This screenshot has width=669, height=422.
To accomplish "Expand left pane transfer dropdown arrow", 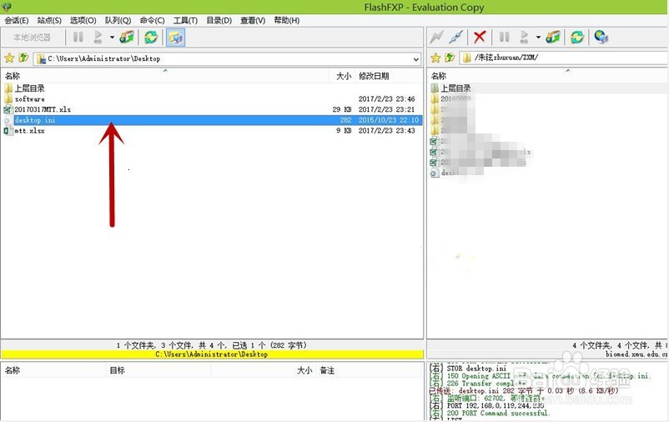I will point(112,38).
